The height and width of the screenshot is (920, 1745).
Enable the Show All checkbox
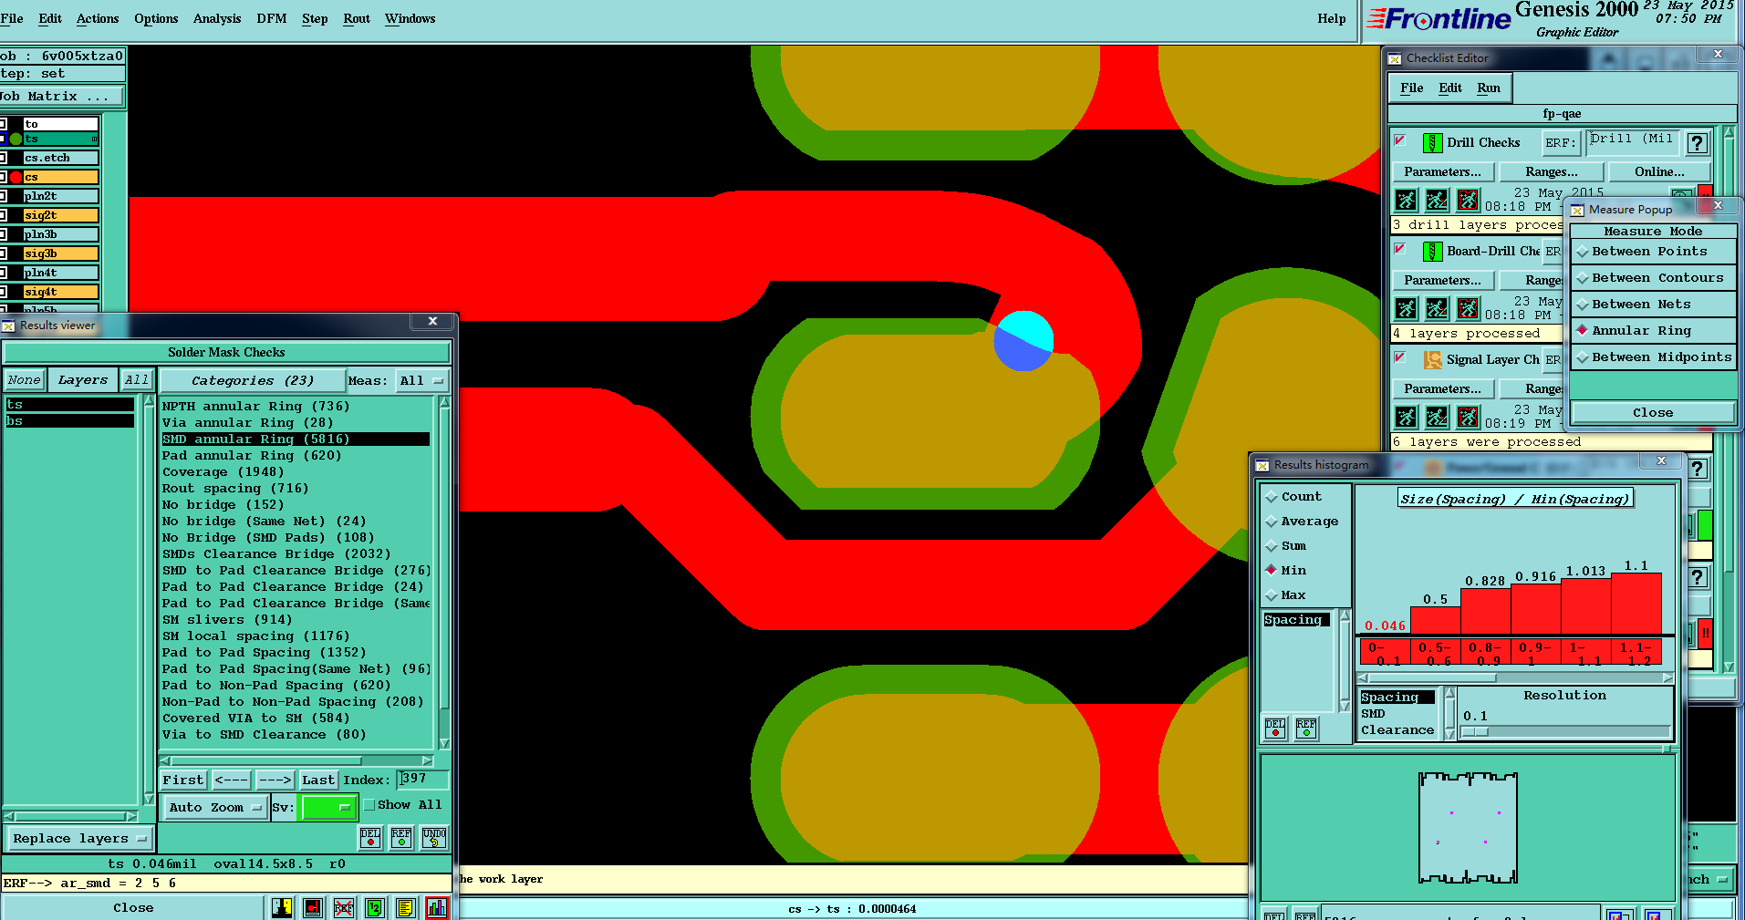point(369,805)
